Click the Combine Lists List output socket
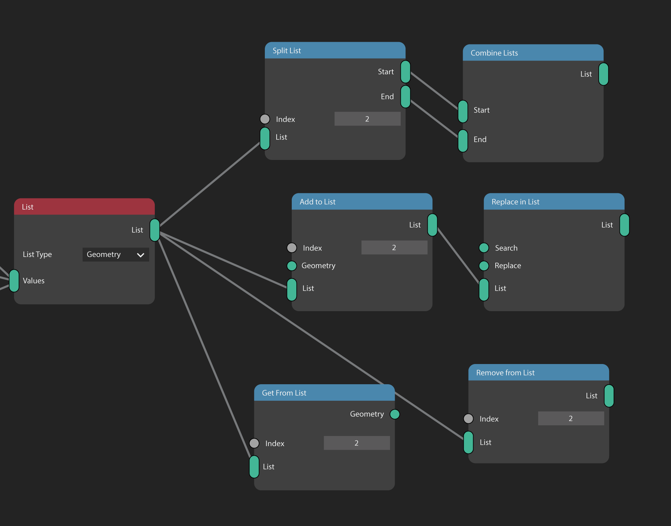 click(603, 74)
